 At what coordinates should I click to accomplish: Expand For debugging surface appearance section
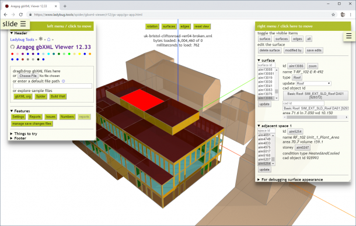tap(290, 179)
